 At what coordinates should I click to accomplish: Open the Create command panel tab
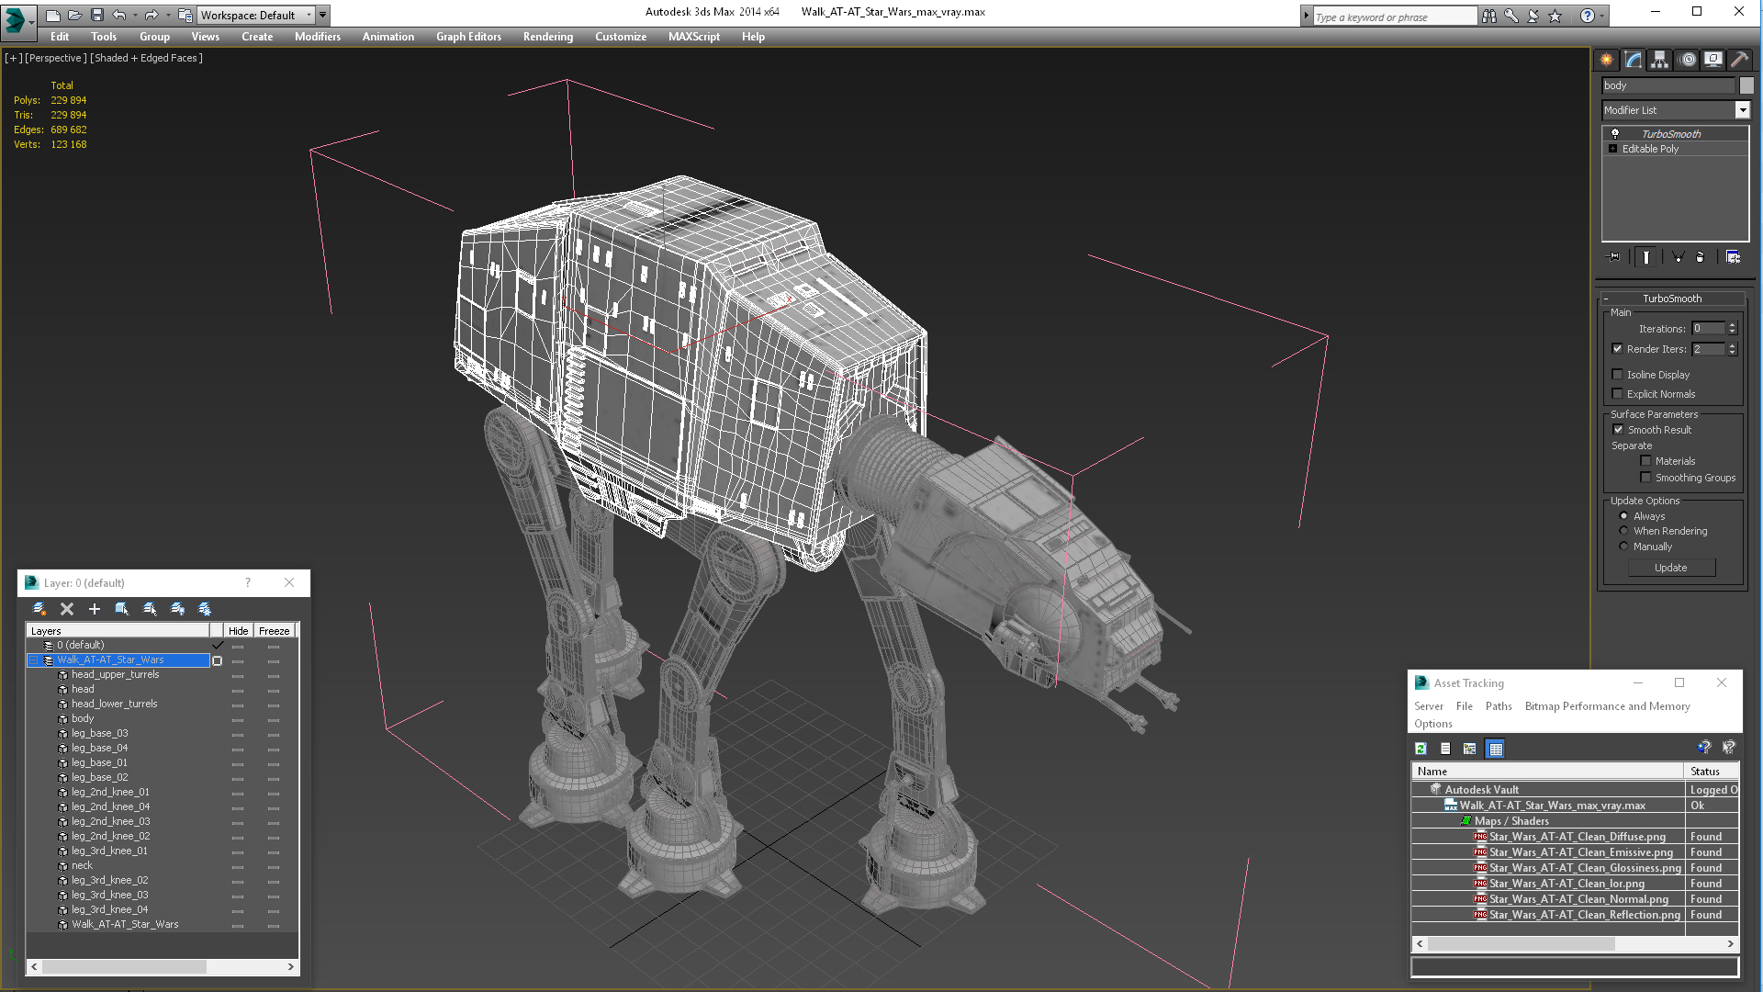pos(1607,60)
